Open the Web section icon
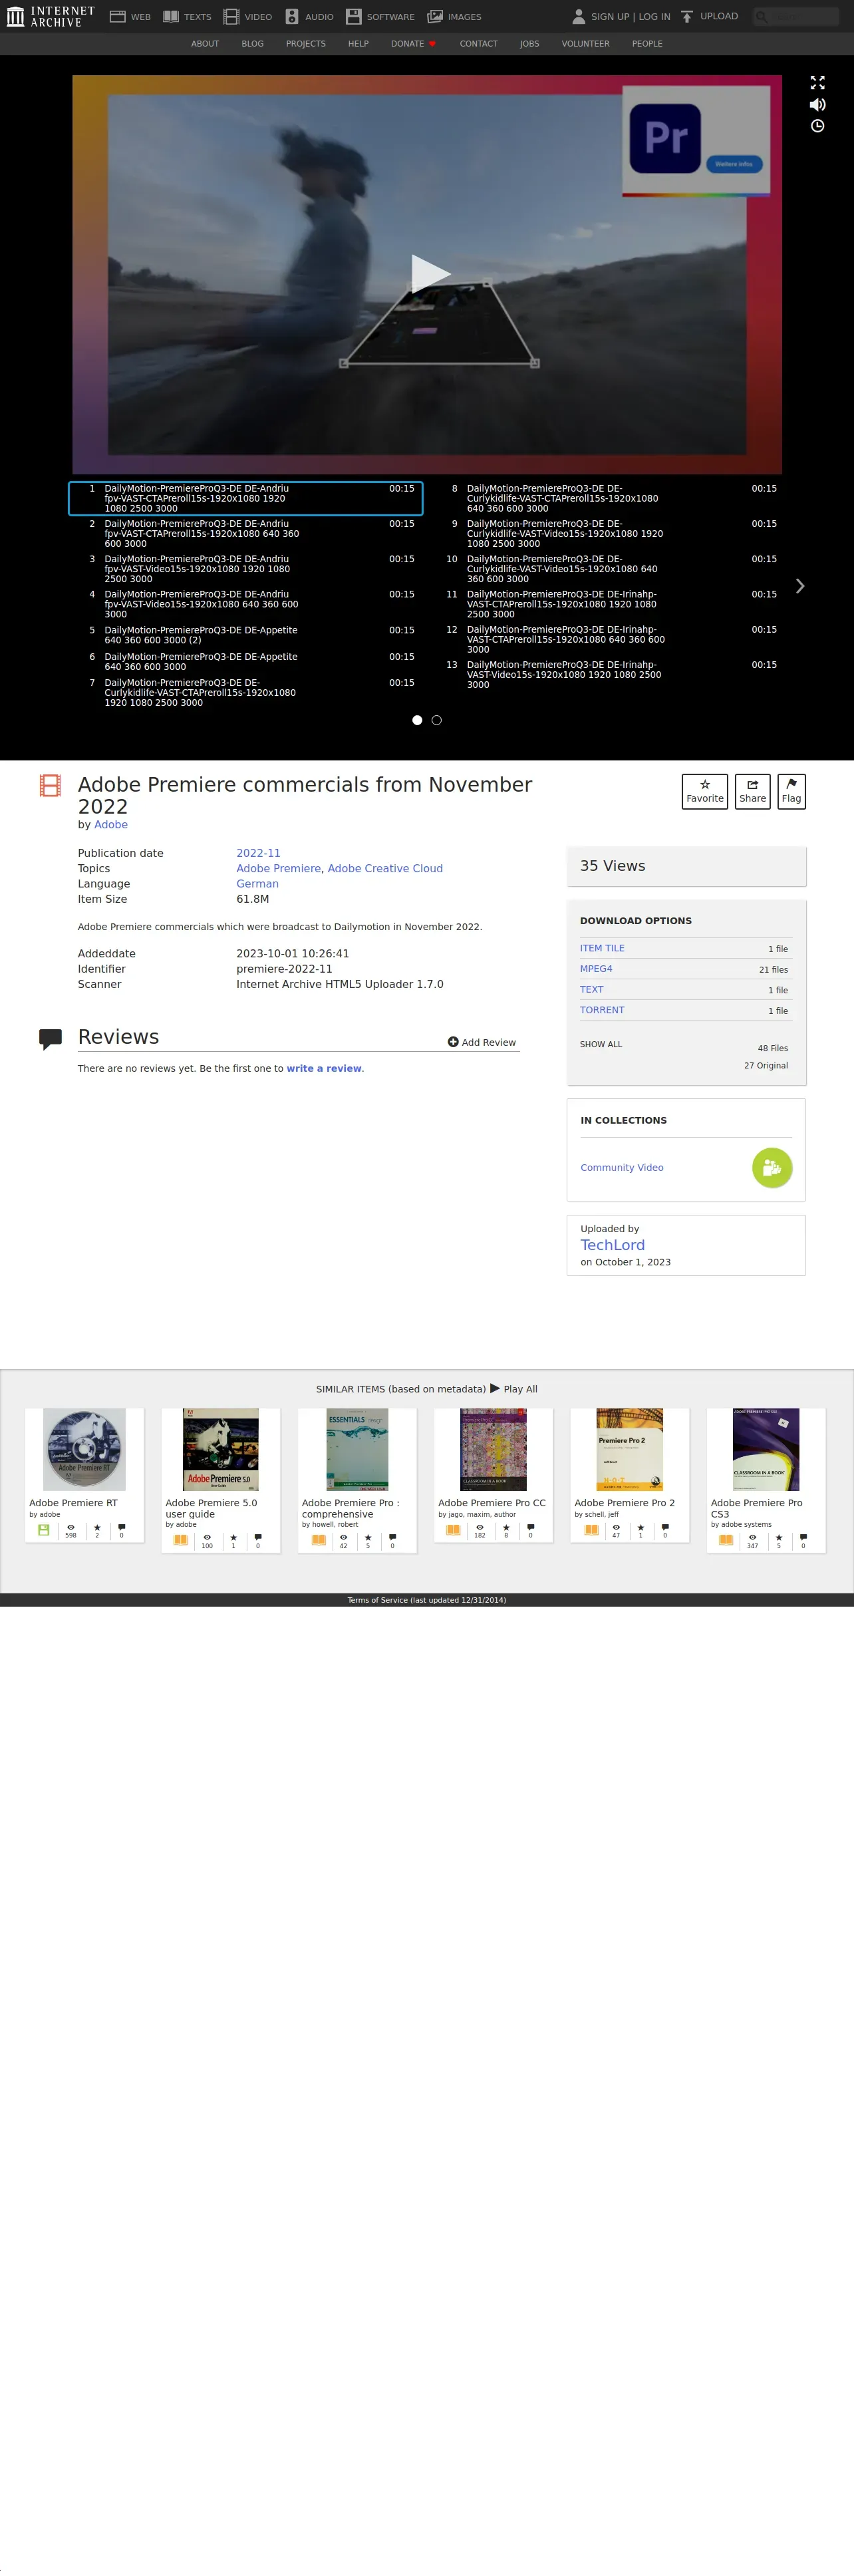The height and width of the screenshot is (2576, 854). coord(117,17)
